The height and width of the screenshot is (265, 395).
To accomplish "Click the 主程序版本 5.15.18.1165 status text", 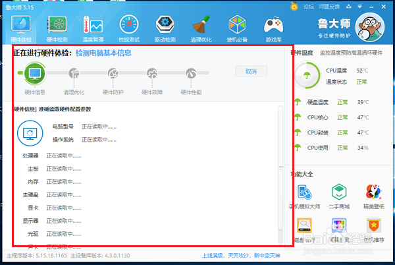I will pos(37,256).
